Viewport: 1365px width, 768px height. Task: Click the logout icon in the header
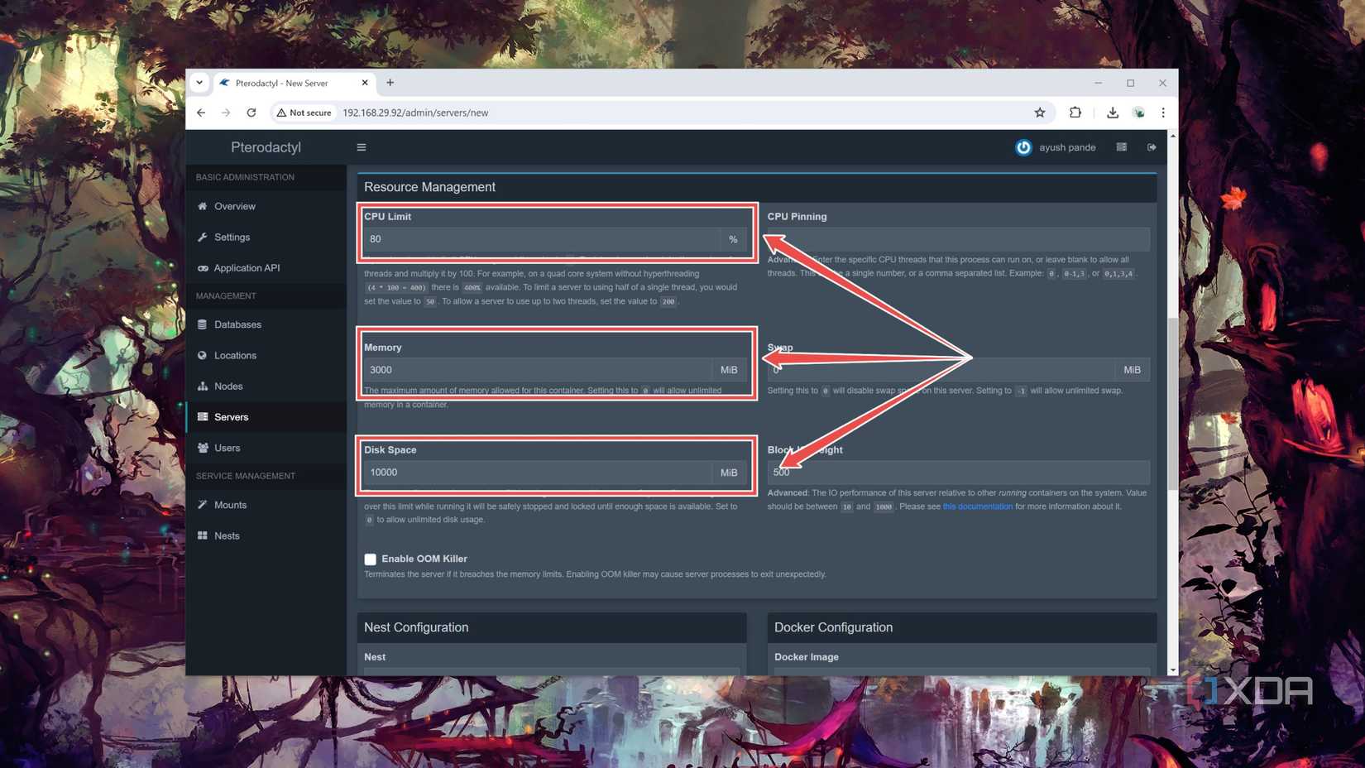(x=1152, y=146)
